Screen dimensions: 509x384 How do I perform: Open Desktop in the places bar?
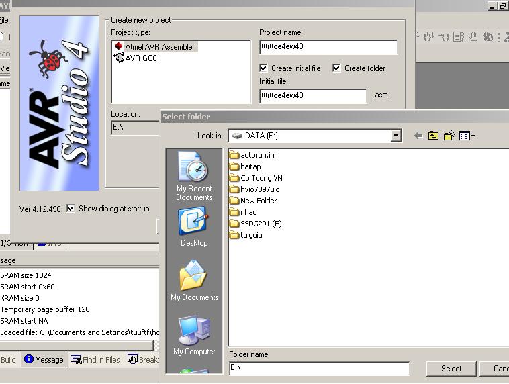pos(194,227)
